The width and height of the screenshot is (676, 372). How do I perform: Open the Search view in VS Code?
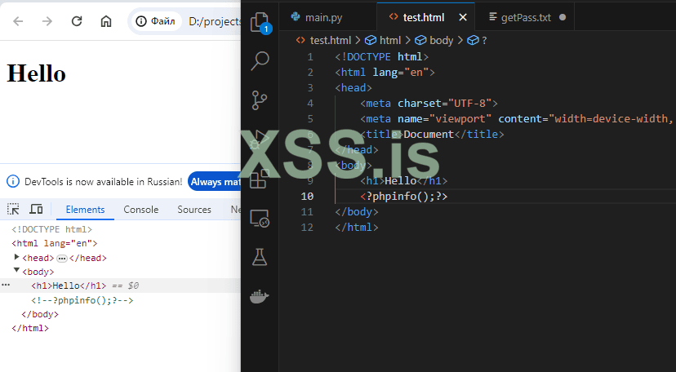pyautogui.click(x=260, y=60)
